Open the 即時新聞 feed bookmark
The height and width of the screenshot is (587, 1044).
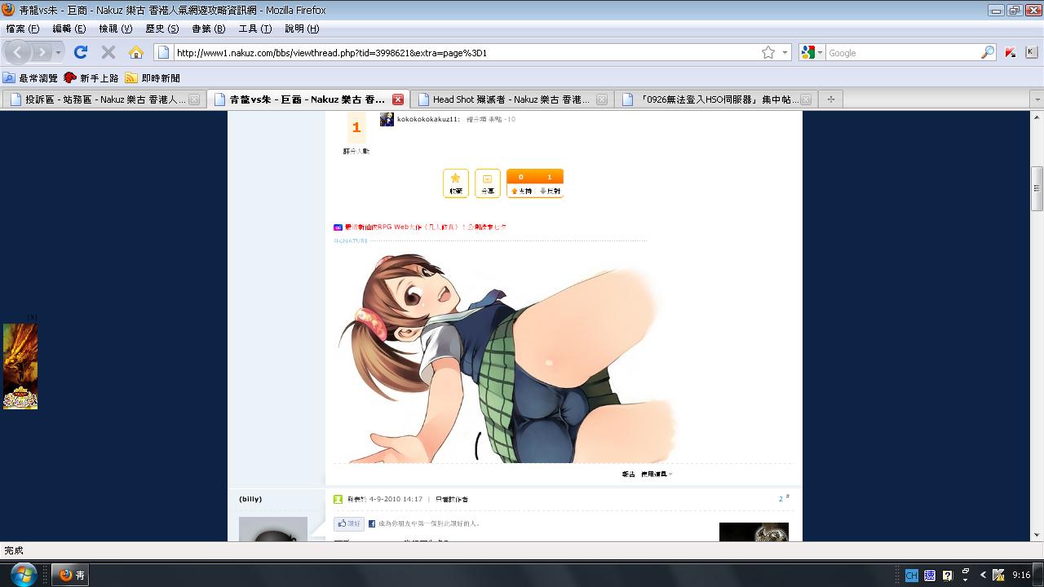pos(153,78)
